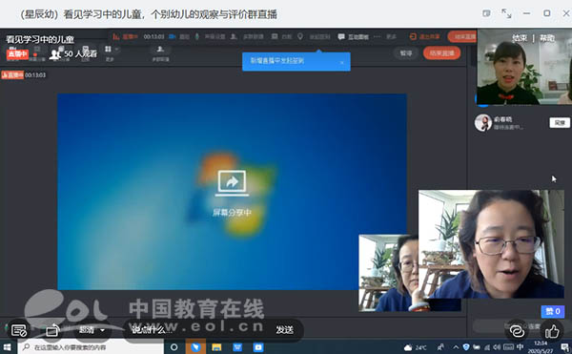Click the white button next to 俞春晓
The width and height of the screenshot is (572, 354).
560,123
